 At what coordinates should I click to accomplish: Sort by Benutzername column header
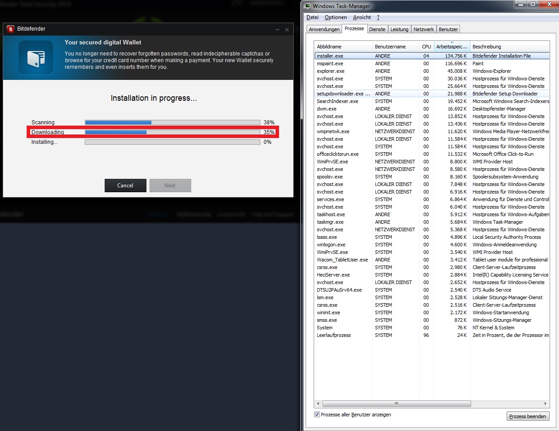tap(396, 47)
